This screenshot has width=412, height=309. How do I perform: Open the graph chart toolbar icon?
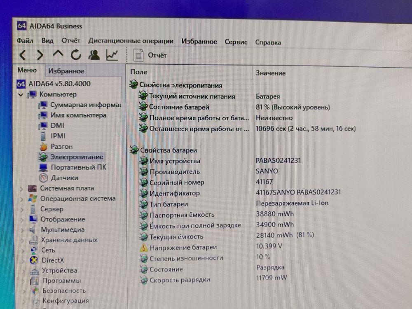pos(112,55)
